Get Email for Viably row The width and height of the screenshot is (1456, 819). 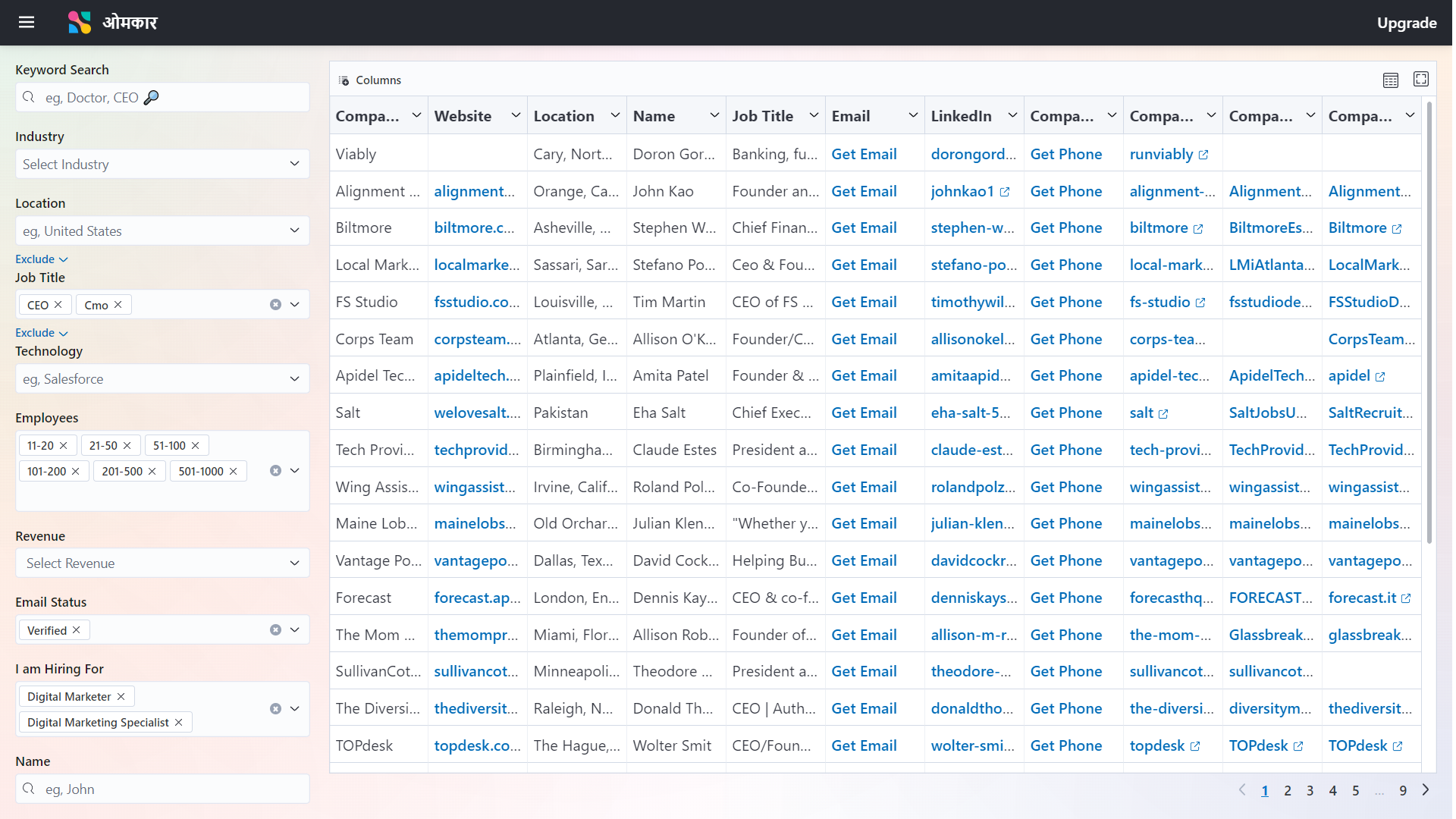864,155
